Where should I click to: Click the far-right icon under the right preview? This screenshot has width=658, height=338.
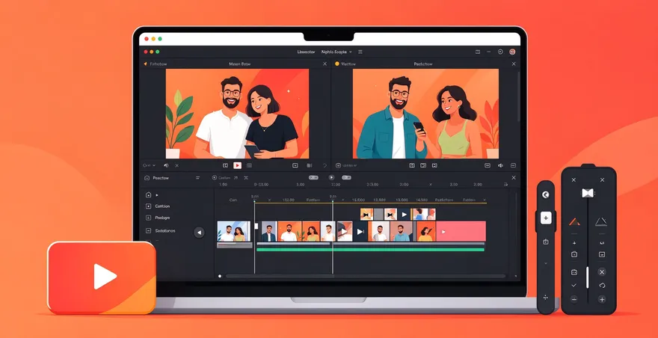point(513,165)
